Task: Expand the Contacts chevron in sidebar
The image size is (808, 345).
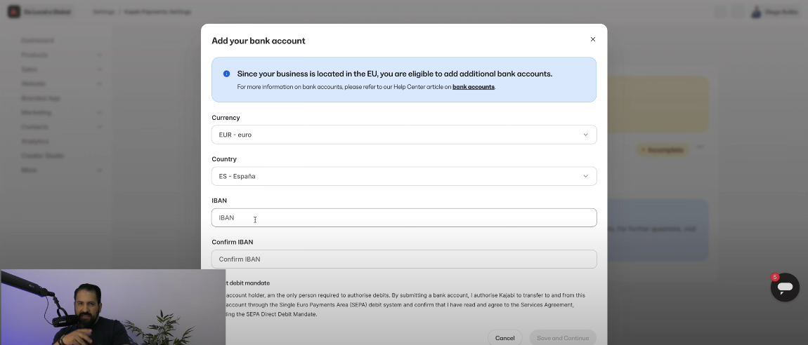Action: pos(100,127)
